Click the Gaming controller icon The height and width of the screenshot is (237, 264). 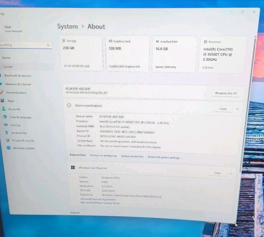coord(6,125)
